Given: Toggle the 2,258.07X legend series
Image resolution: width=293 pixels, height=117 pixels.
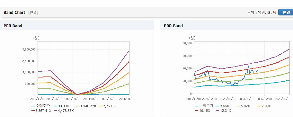Looking at the screenshot, I should tap(109, 106).
